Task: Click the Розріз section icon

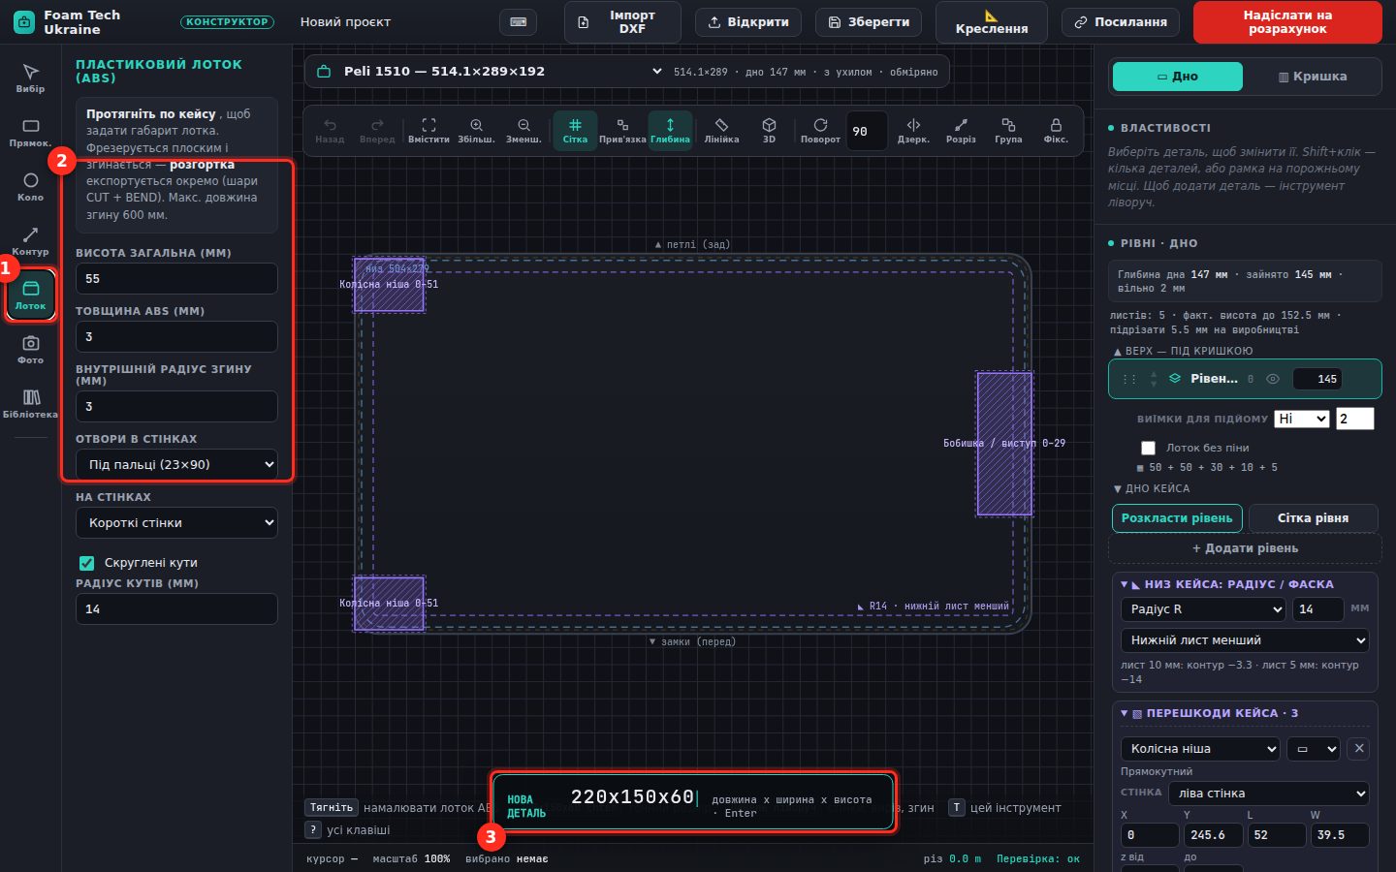Action: (961, 131)
